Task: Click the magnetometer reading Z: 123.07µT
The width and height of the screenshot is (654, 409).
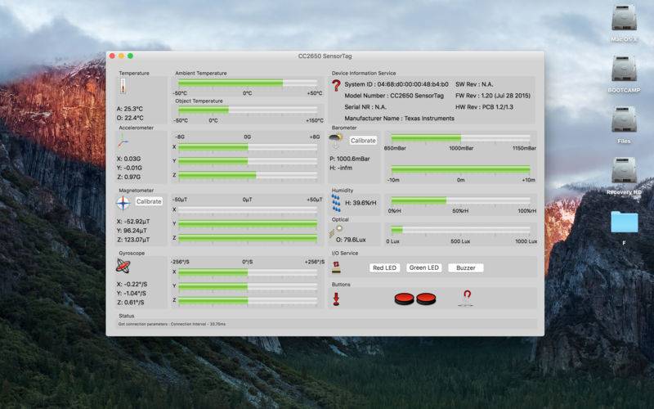Action: [x=133, y=240]
